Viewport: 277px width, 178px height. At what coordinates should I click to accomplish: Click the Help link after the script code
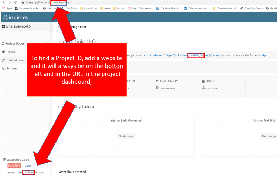262,55
